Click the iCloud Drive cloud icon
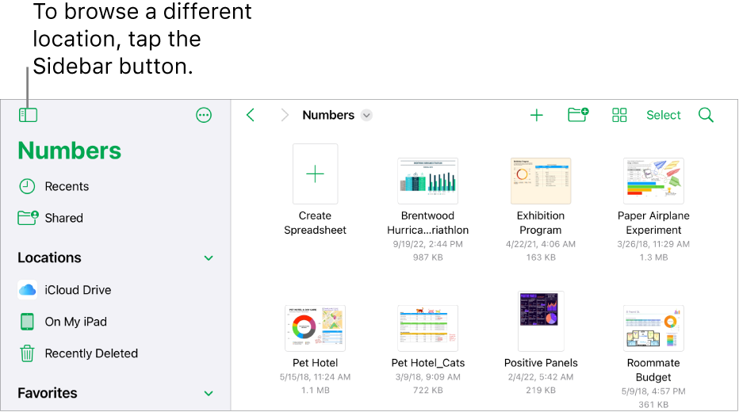This screenshot has width=739, height=412. pyautogui.click(x=27, y=290)
